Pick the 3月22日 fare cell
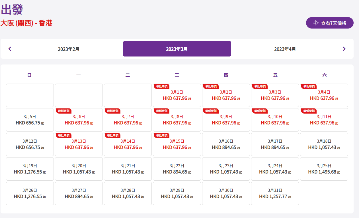The height and width of the screenshot is (218, 359). click(x=177, y=169)
